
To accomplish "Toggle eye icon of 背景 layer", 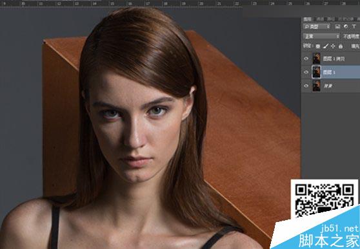I will tap(306, 86).
